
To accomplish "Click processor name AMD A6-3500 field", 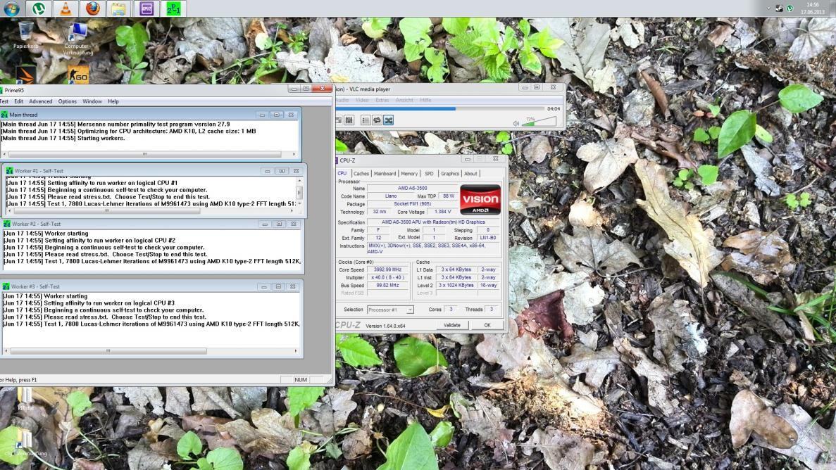I will point(413,188).
